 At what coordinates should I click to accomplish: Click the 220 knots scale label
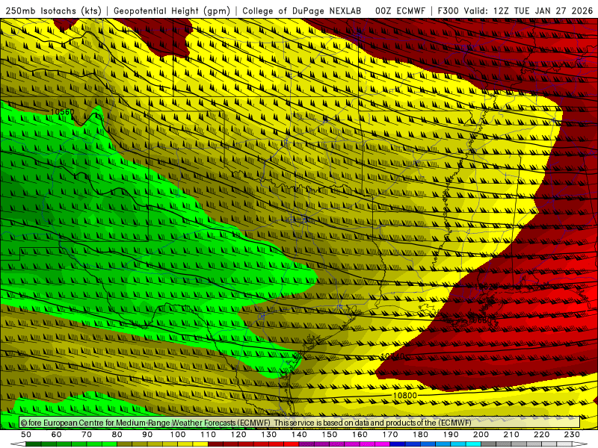(541, 435)
